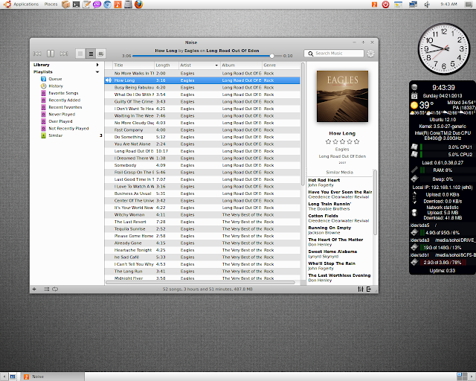
Task: Rate How Long with the first star
Action: [328, 141]
